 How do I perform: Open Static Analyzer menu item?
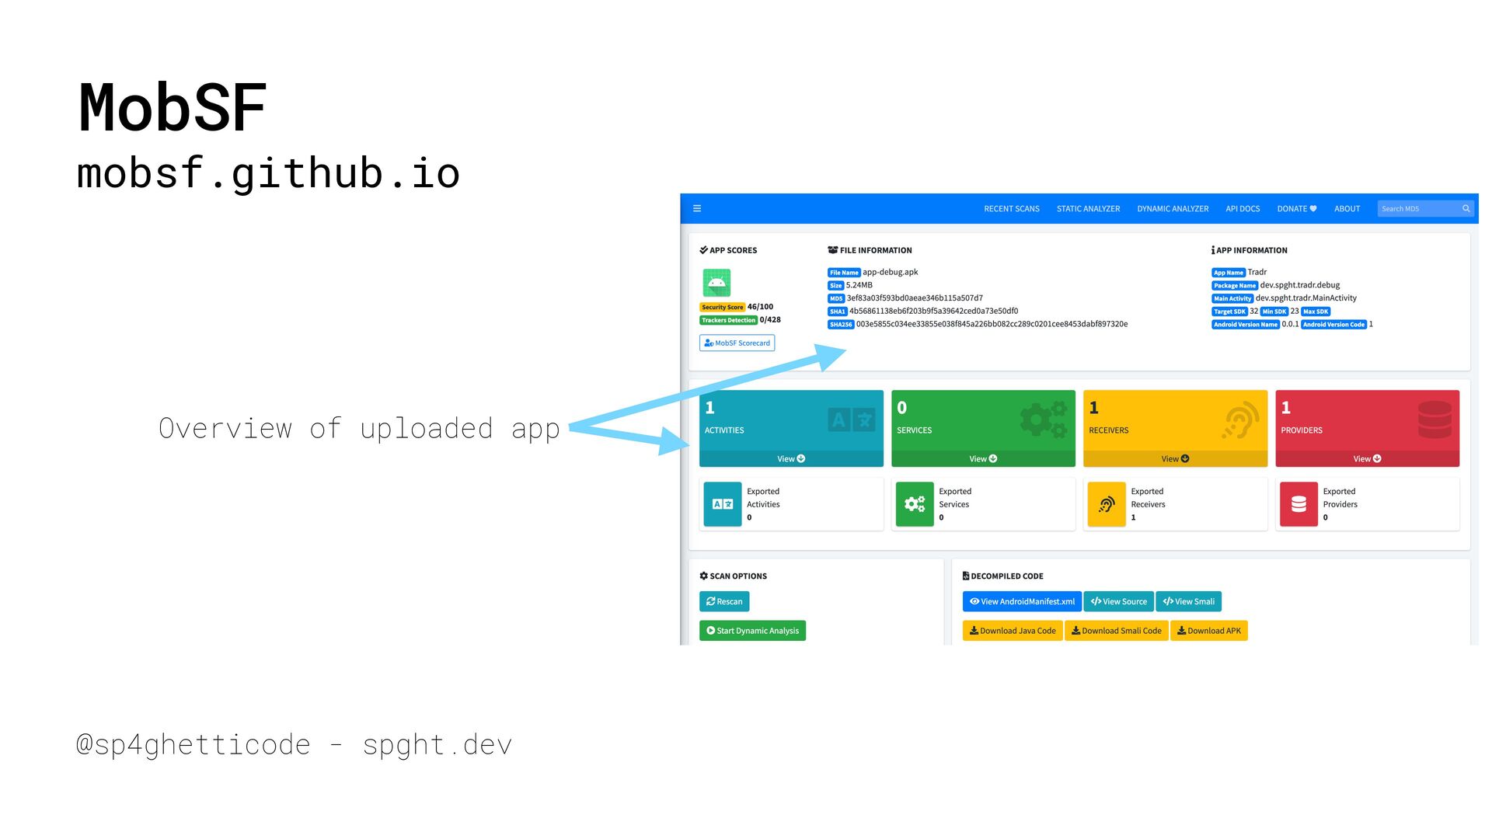tap(1088, 208)
